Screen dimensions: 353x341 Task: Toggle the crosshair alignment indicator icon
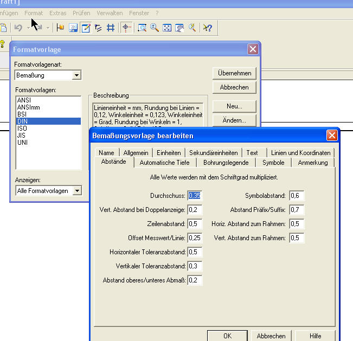(x=126, y=28)
